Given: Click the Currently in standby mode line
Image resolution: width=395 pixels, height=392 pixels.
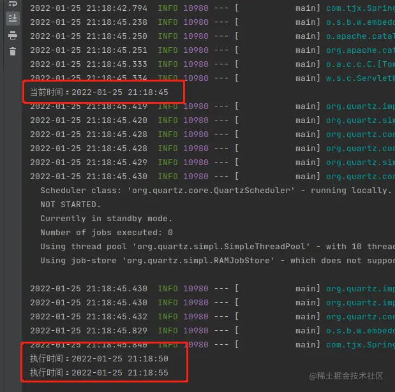Looking at the screenshot, I should click(x=107, y=219).
